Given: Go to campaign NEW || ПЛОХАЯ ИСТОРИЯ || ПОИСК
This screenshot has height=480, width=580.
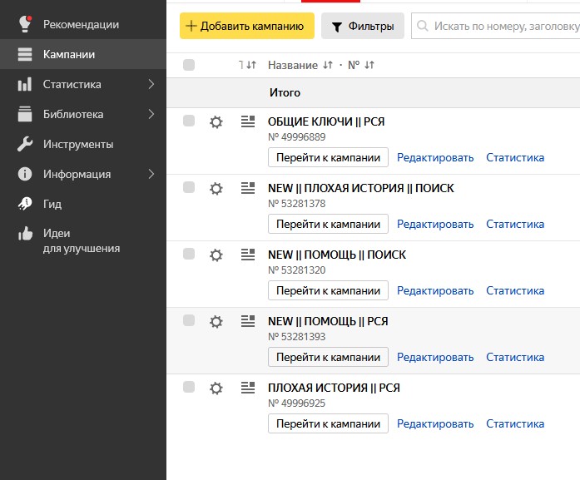Looking at the screenshot, I should pyautogui.click(x=328, y=224).
